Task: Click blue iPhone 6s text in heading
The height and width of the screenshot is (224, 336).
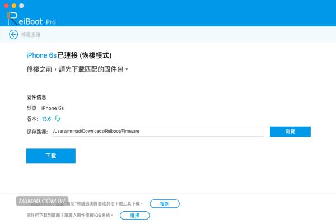Action: (x=41, y=55)
